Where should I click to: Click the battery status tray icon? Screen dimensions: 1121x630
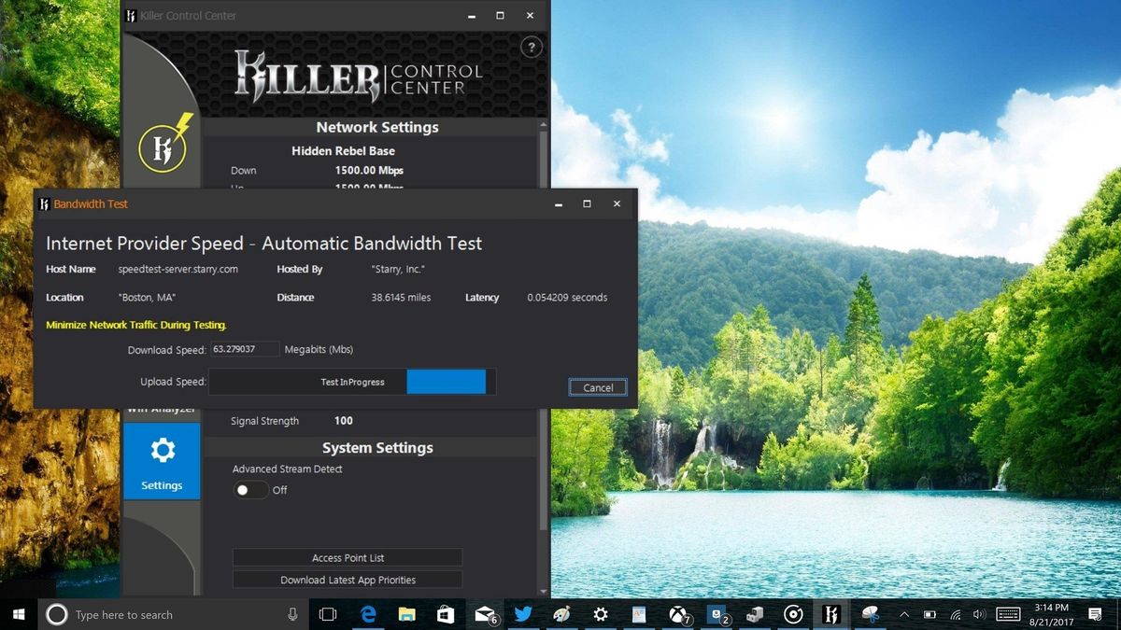[x=929, y=614]
